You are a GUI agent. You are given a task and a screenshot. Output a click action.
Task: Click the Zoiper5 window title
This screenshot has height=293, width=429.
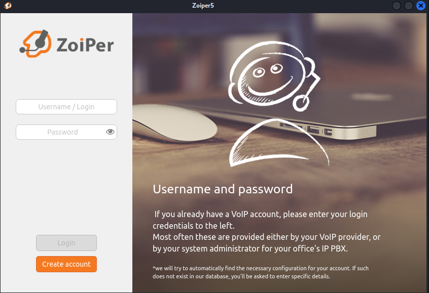click(x=203, y=6)
